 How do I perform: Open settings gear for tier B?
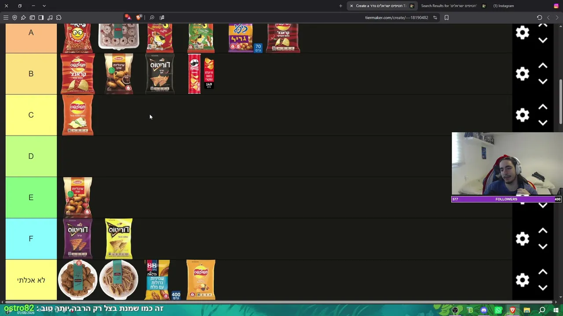click(x=523, y=74)
